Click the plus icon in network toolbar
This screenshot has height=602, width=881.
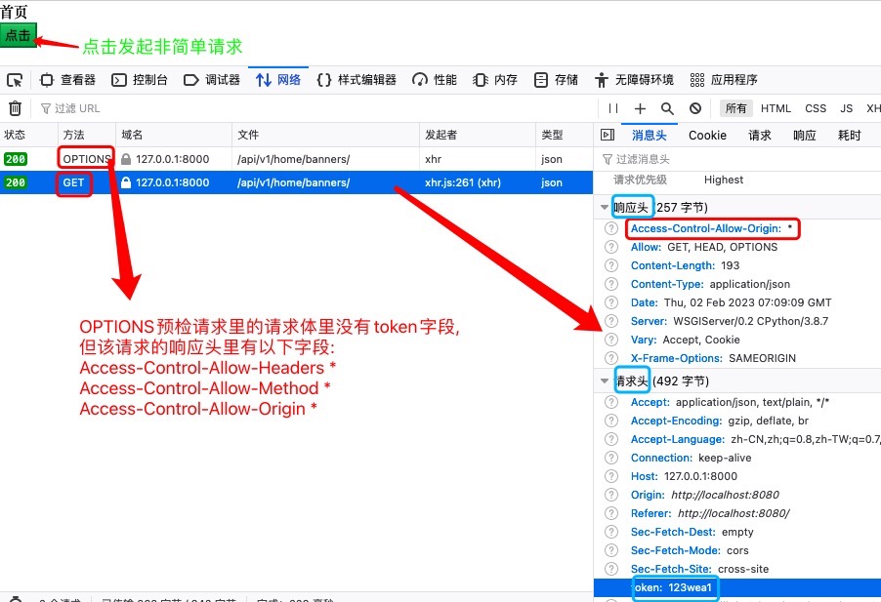[640, 108]
